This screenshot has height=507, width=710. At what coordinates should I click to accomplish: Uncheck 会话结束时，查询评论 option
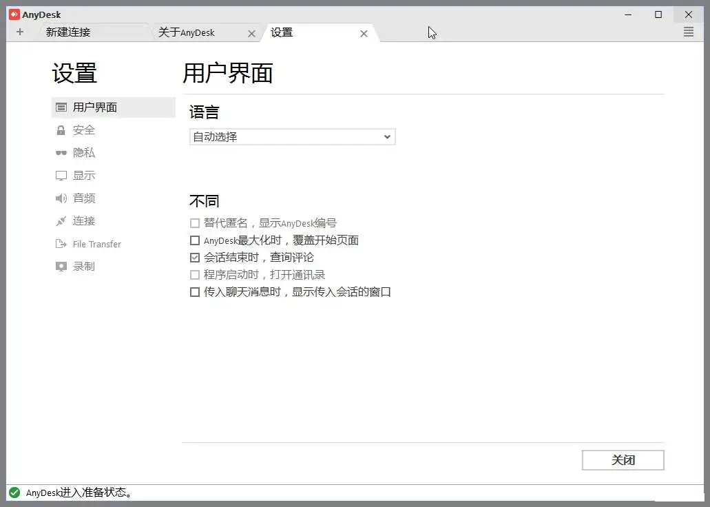195,257
